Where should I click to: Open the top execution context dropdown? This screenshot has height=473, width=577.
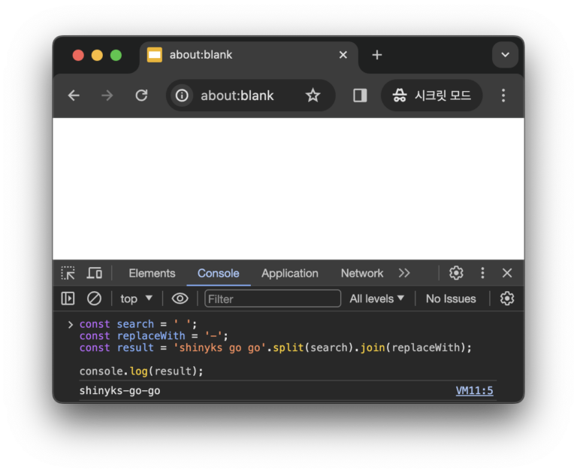[x=136, y=299]
